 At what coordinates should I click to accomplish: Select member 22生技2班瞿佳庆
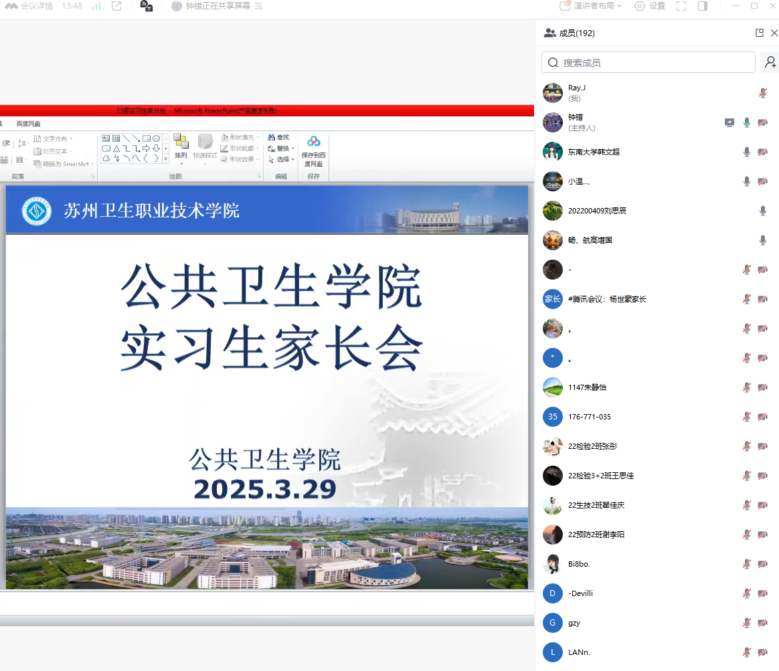click(657, 505)
